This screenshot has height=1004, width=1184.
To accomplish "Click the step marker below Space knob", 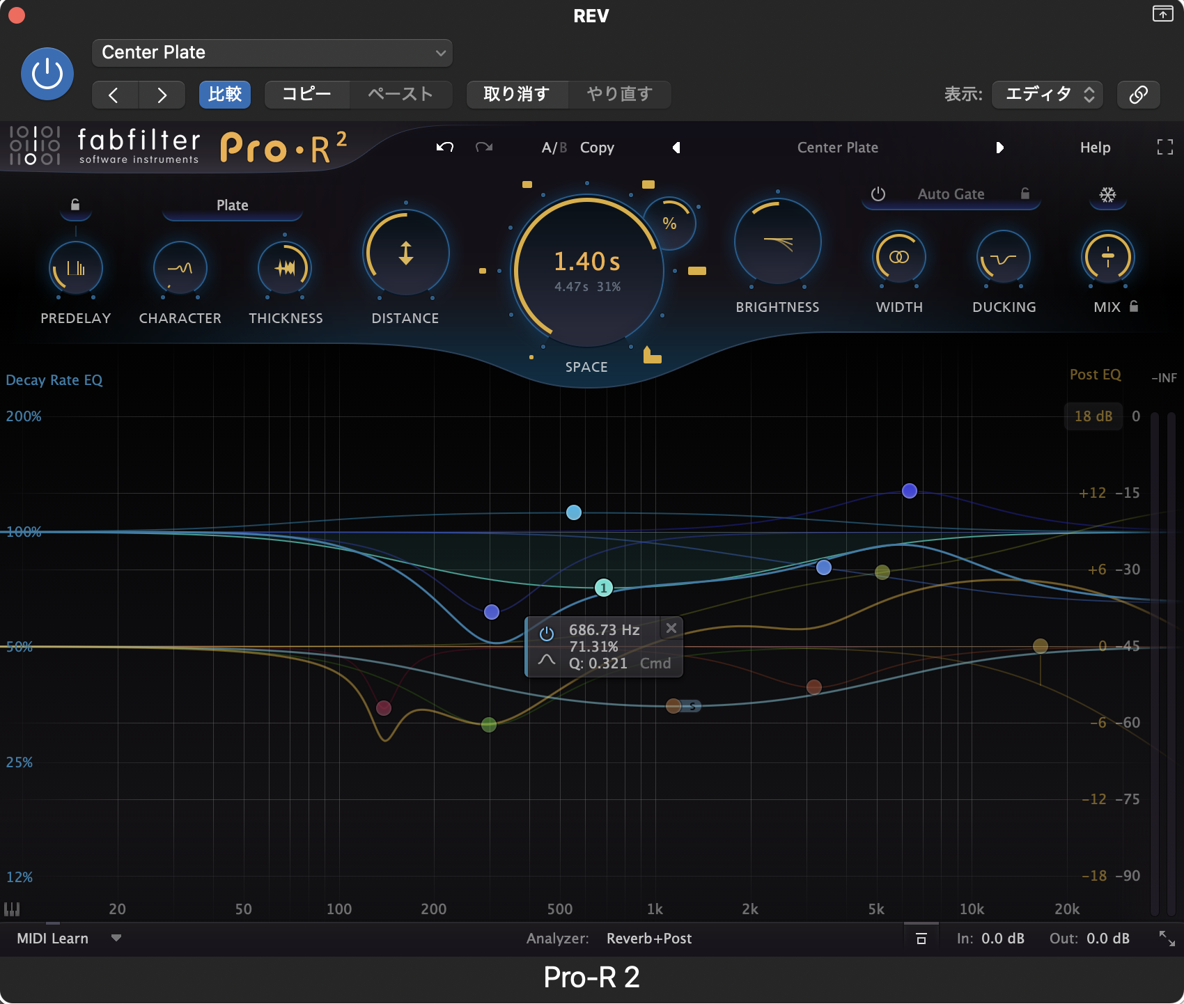I will [652, 355].
